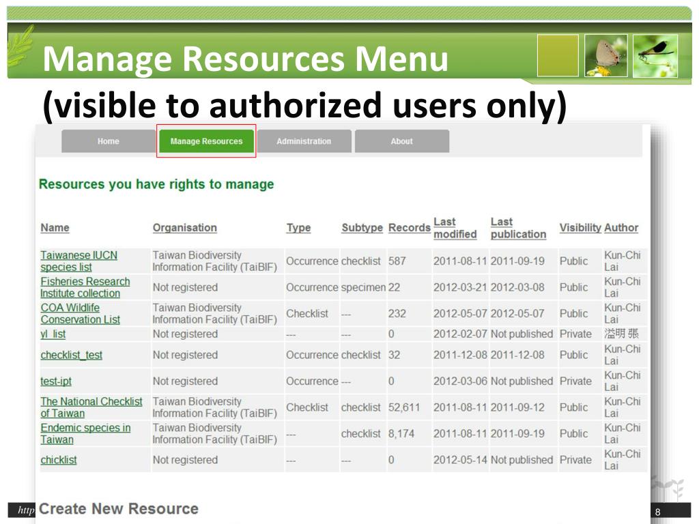Sort by Subtype column header
Image resolution: width=699 pixels, height=524 pixels.
pyautogui.click(x=362, y=228)
